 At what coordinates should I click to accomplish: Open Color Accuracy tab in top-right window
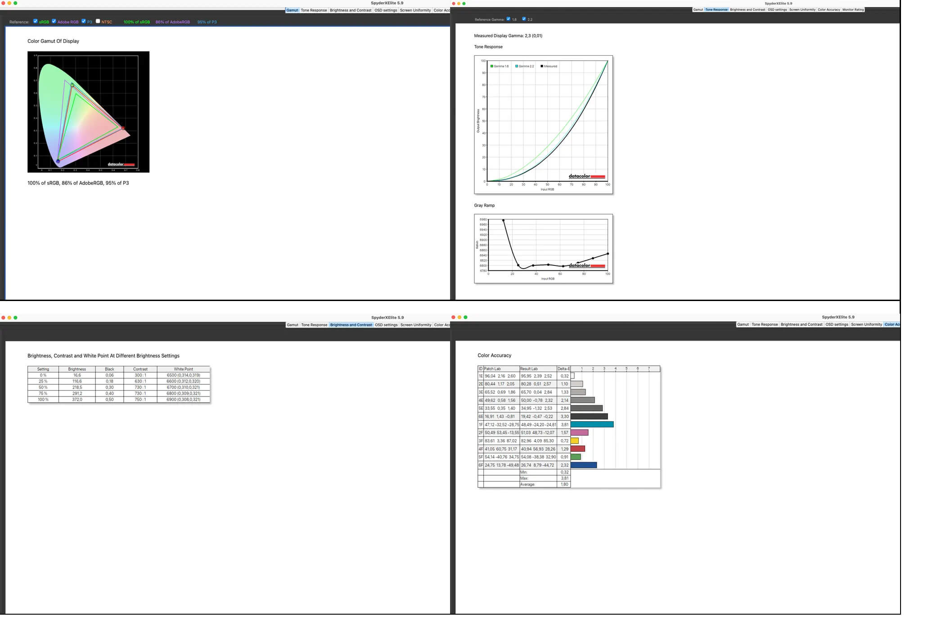tap(829, 9)
